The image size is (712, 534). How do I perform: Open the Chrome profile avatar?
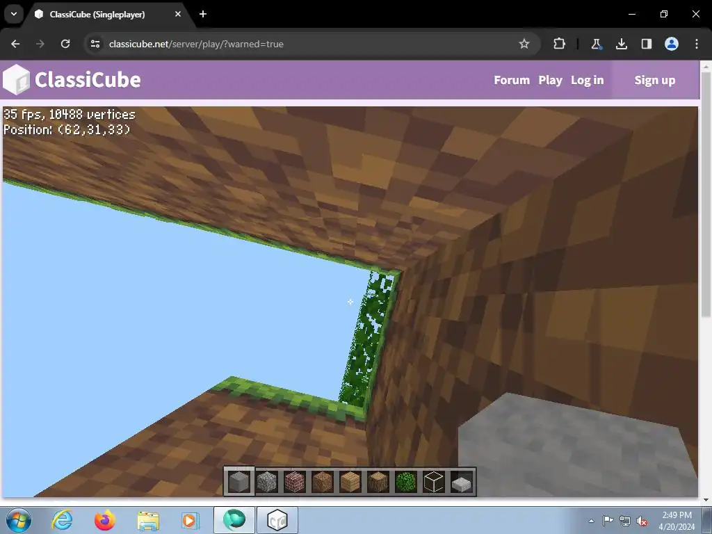click(x=672, y=44)
